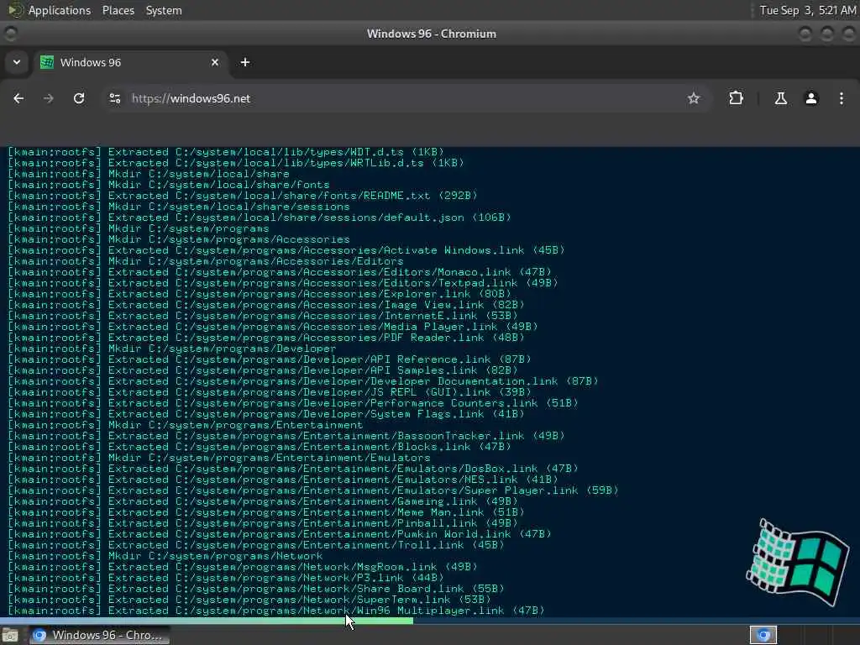860x645 pixels.
Task: Close the Windows 96 tab
Action: 215,62
